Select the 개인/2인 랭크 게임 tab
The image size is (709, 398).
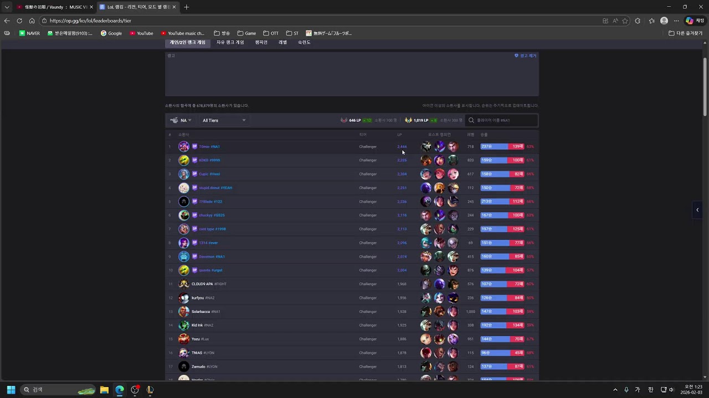point(188,43)
